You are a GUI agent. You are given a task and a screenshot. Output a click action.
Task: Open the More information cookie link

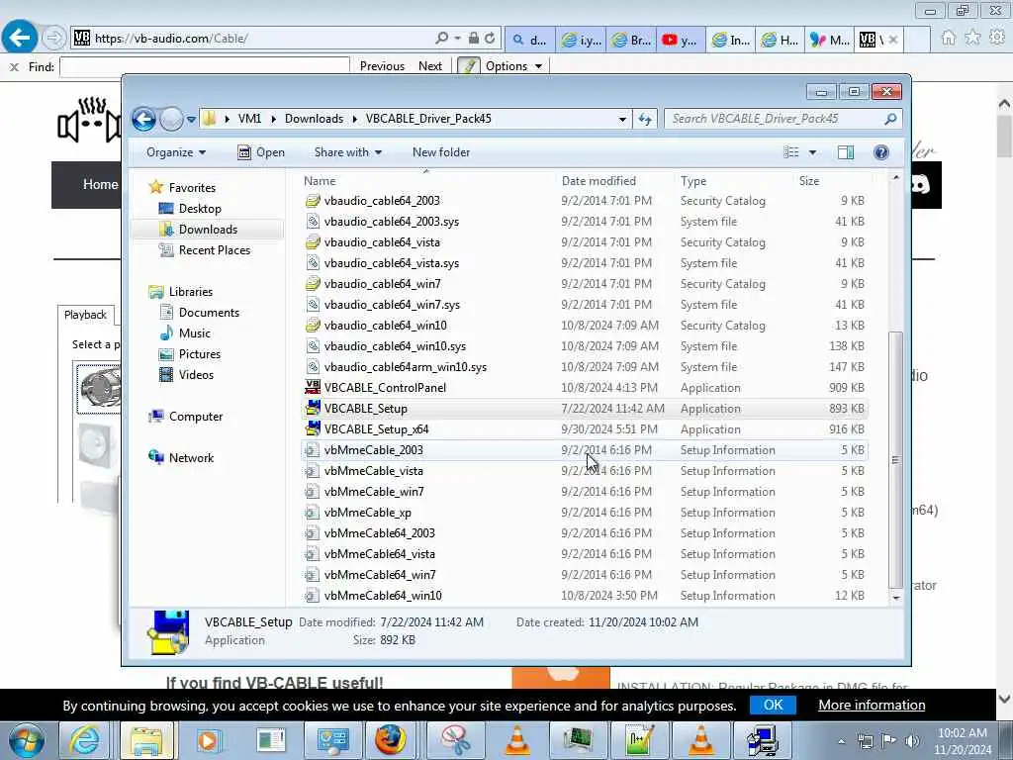872,705
